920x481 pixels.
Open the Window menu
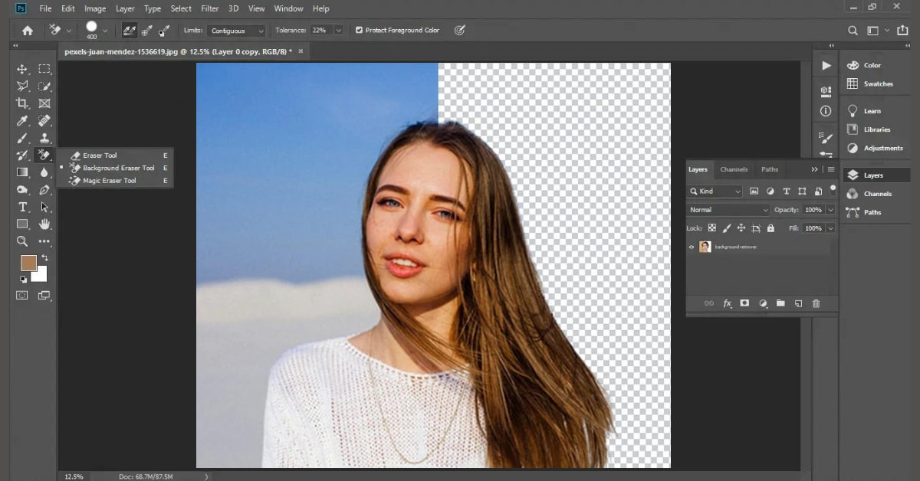(288, 8)
